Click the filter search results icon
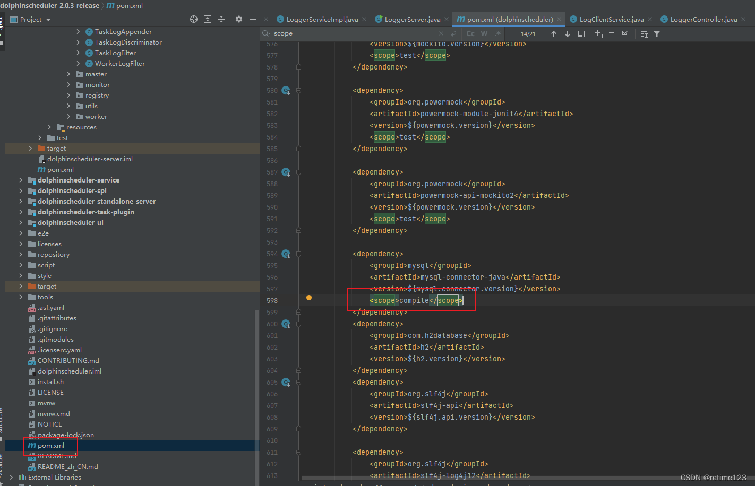This screenshot has width=755, height=486. click(657, 34)
